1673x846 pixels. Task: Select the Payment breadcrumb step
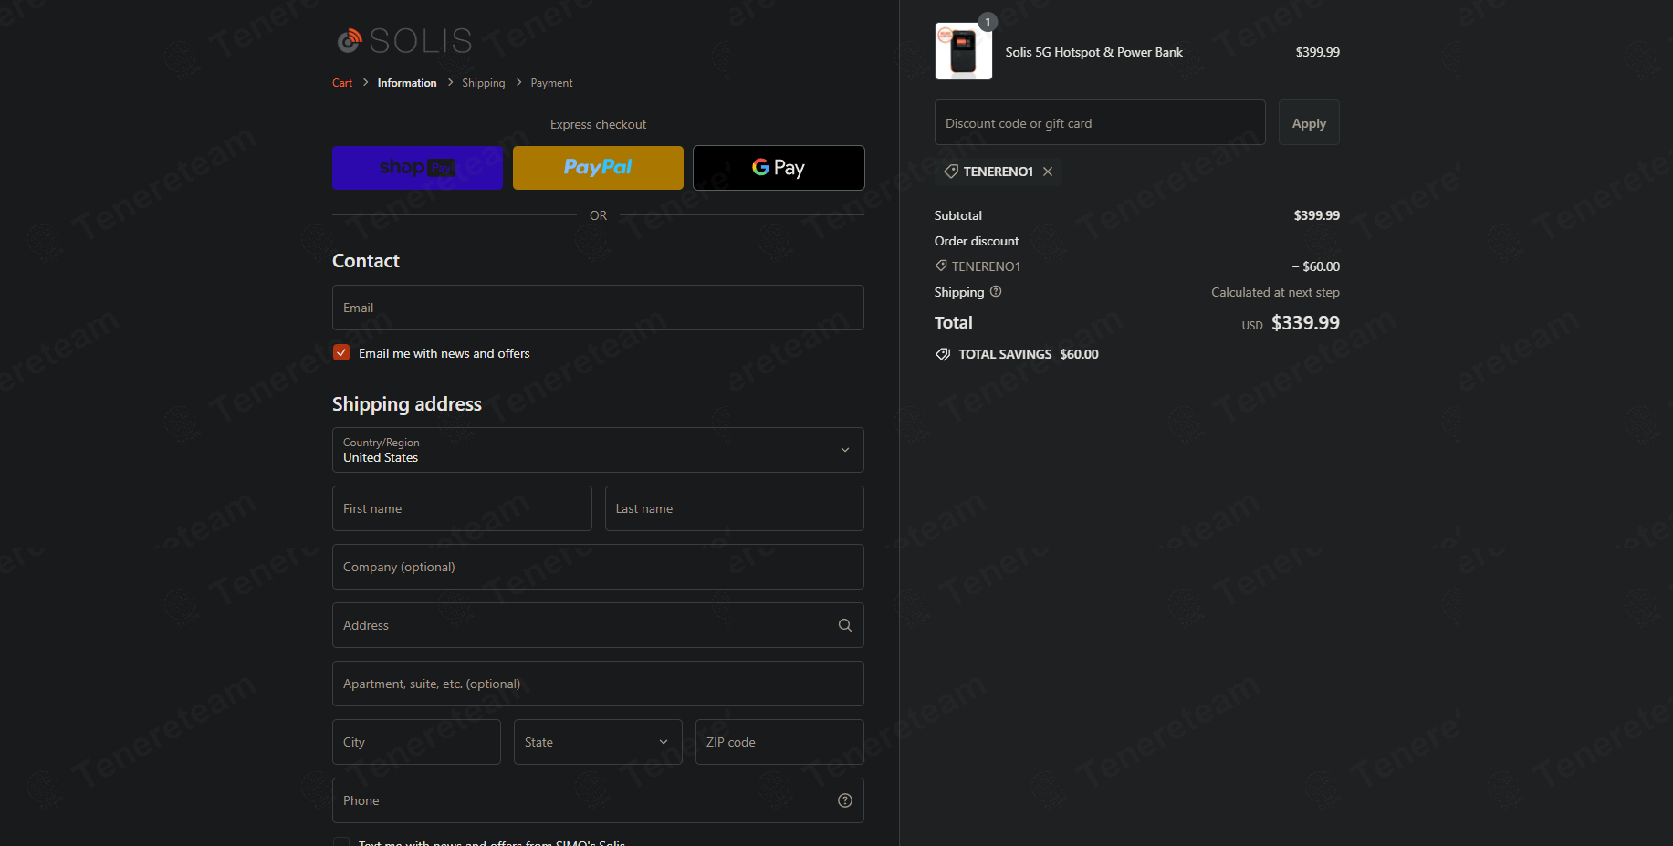point(552,83)
